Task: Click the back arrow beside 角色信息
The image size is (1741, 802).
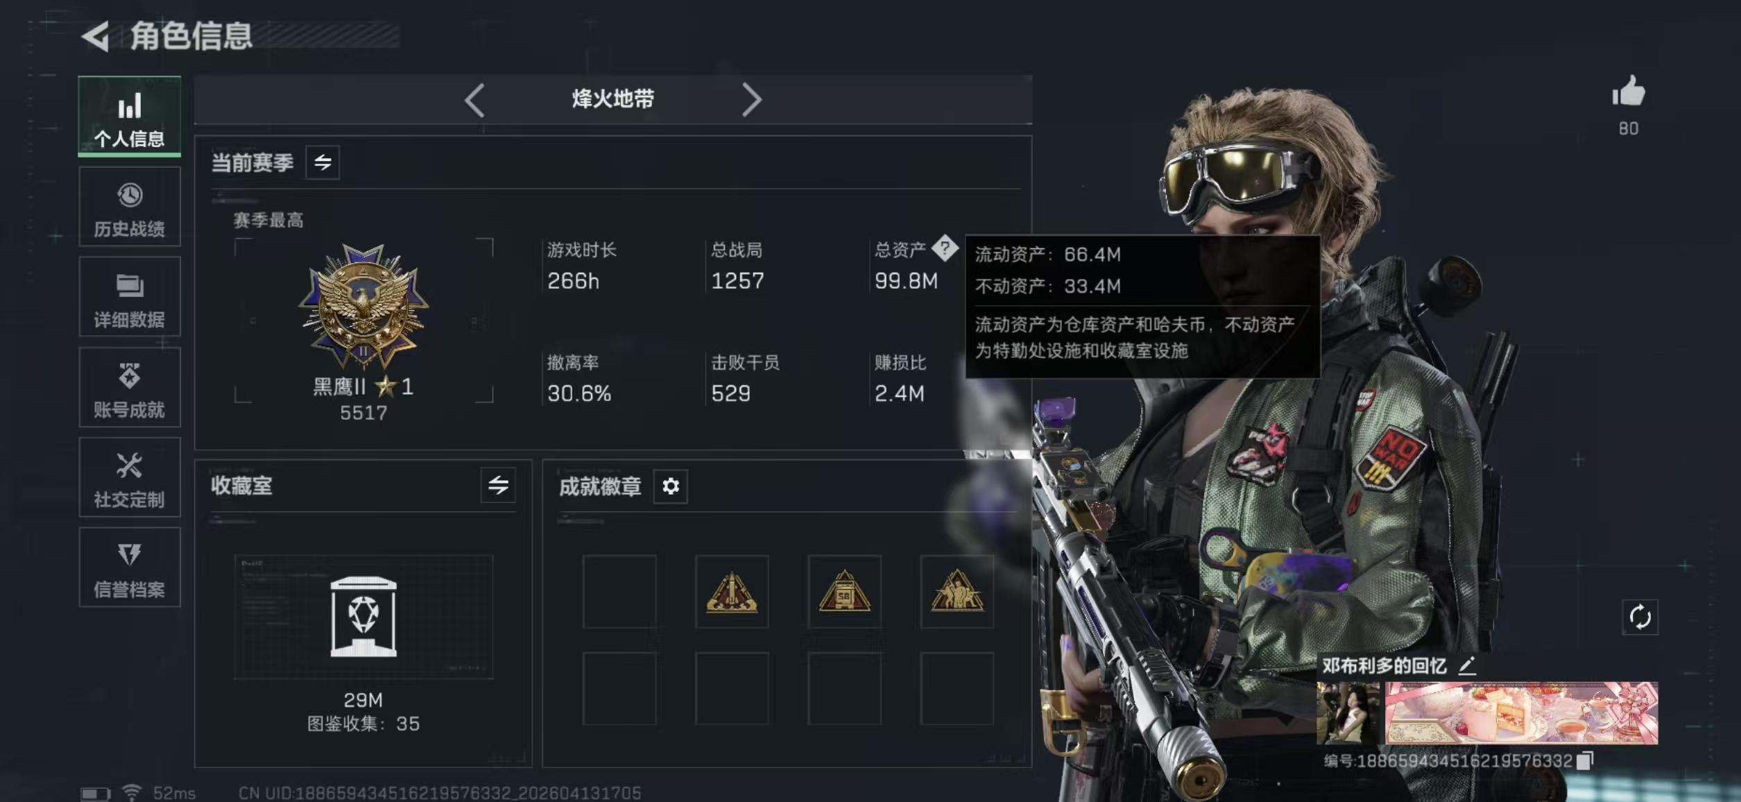Action: 96,36
